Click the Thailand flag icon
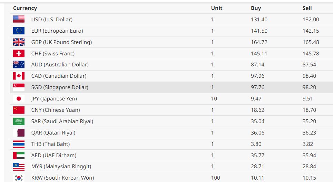The height and width of the screenshot is (182, 333). coord(19,144)
